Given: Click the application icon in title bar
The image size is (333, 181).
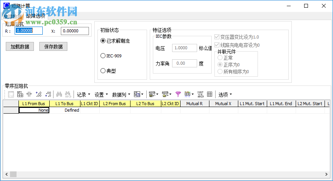Looking at the screenshot, I should [7, 6].
